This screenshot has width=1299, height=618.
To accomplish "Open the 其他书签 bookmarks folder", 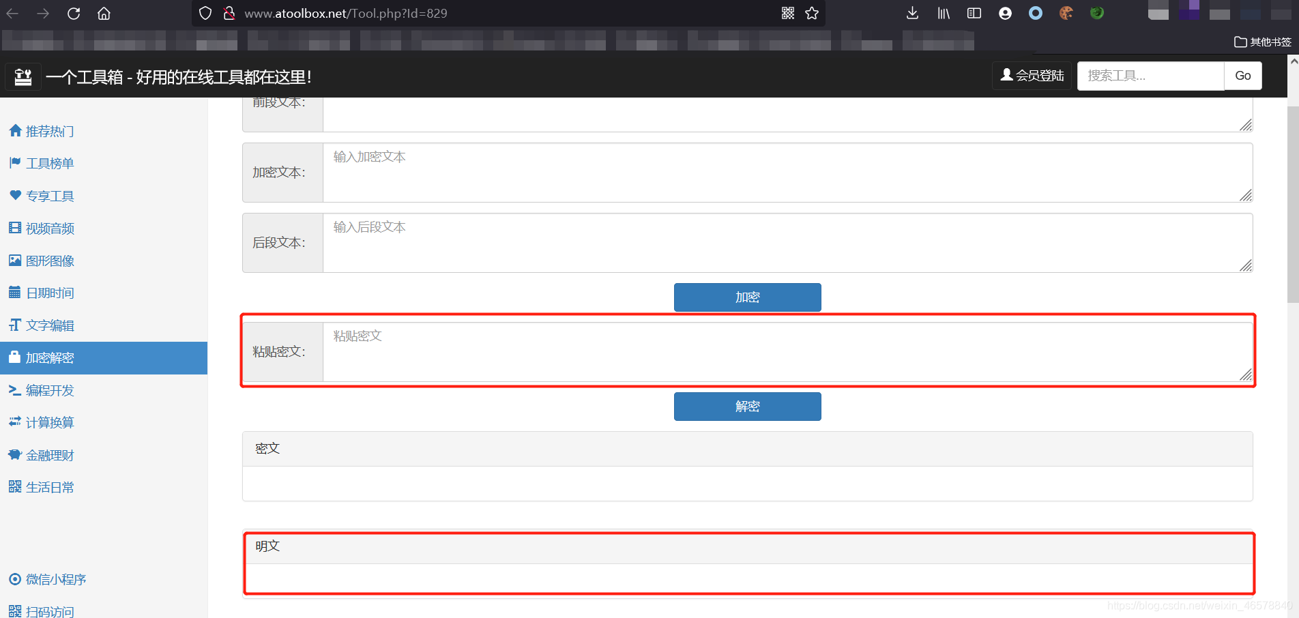I will coord(1263,42).
